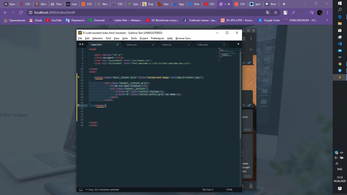Expand more bookmarks chevron
Image resolution: width=347 pixels, height=195 pixels.
tap(327, 20)
